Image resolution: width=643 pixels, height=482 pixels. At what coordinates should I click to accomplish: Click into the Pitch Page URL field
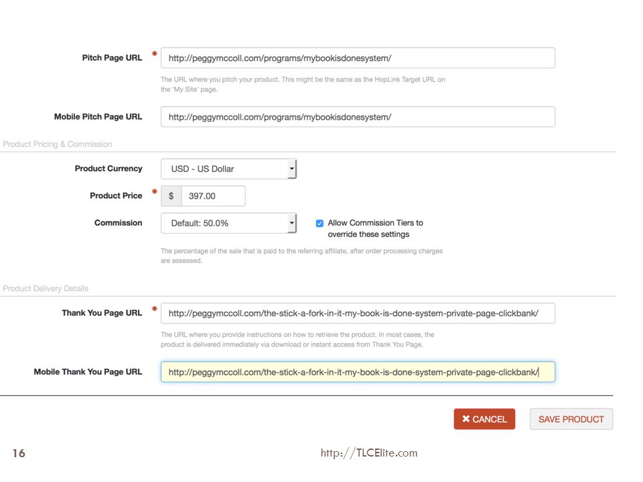[x=358, y=58]
